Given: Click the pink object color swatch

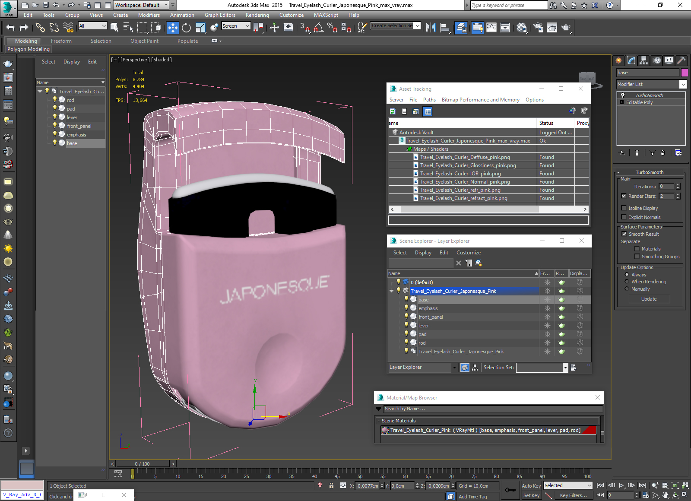Looking at the screenshot, I should tap(685, 73).
